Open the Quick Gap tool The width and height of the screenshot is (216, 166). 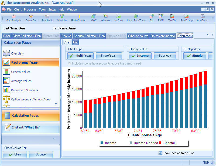[x=31, y=19]
